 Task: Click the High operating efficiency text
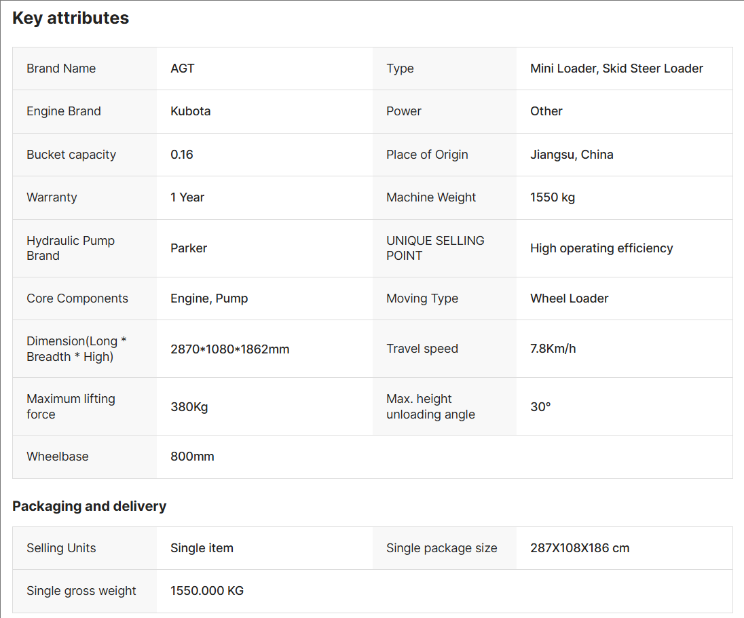pos(601,248)
